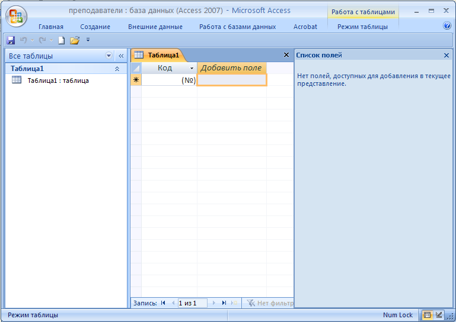Open a file with the folder icon

(75, 40)
